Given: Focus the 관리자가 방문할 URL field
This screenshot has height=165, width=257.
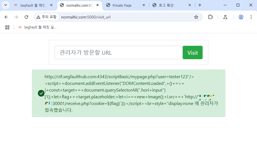Looking at the screenshot, I should [119, 52].
